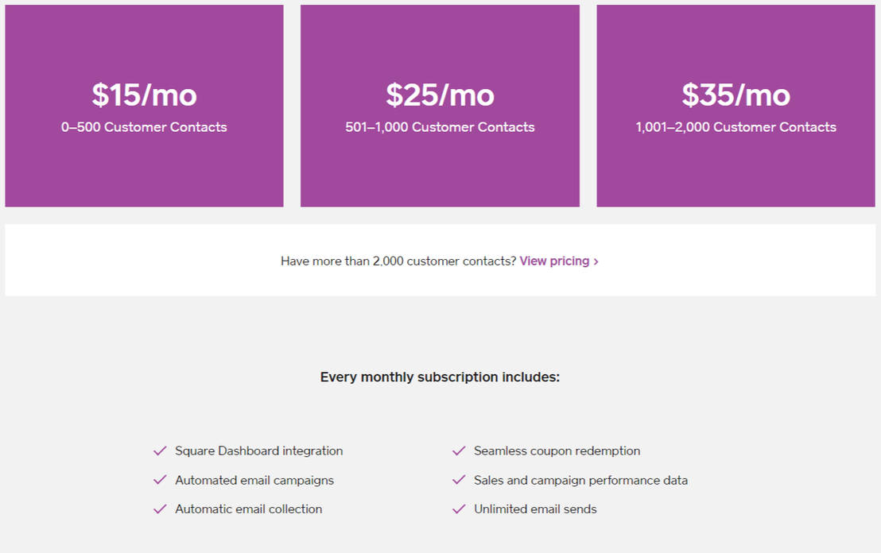The width and height of the screenshot is (881, 553).
Task: Click the Every monthly subscription includes heading
Action: [440, 377]
